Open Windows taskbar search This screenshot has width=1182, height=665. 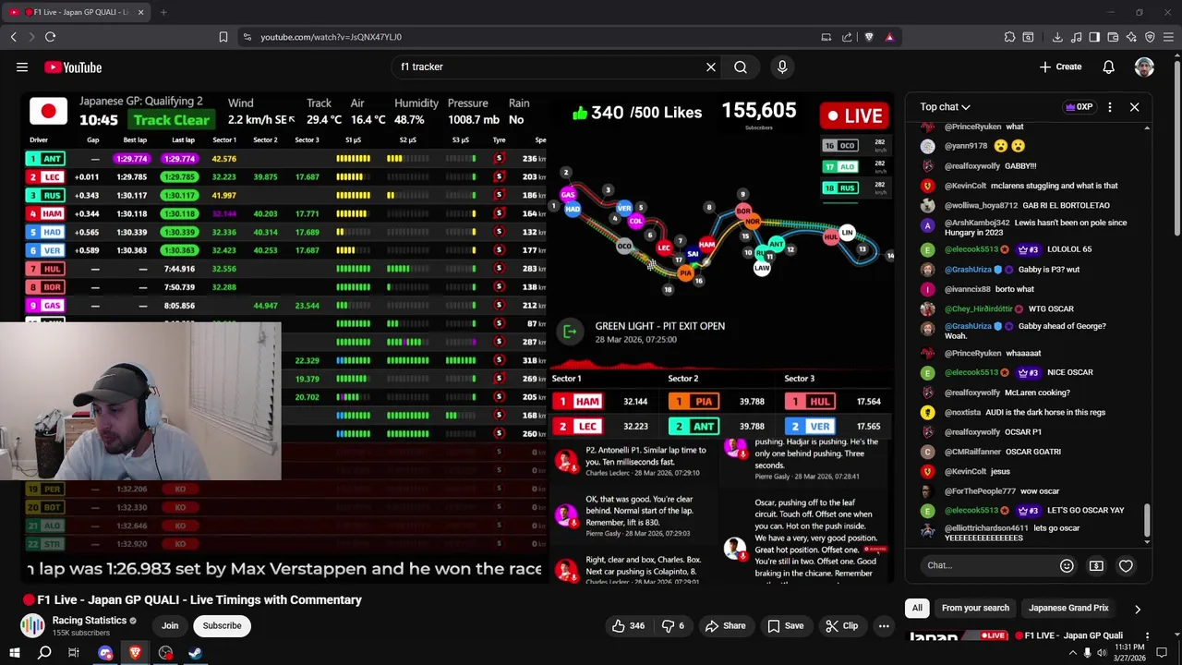click(44, 653)
